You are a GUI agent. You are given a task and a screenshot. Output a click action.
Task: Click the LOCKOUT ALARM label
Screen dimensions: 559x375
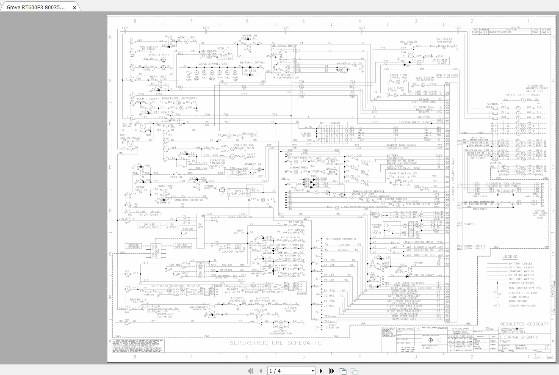[x=233, y=251]
